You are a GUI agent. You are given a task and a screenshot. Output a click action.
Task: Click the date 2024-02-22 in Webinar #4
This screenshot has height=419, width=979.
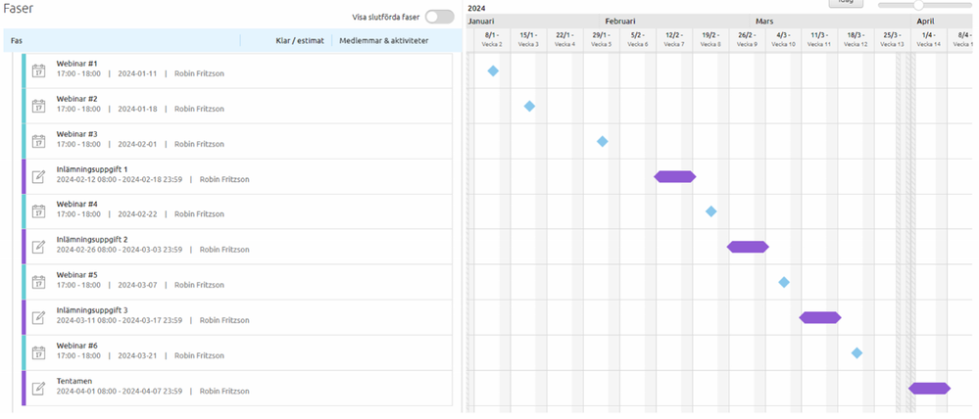pyautogui.click(x=137, y=213)
